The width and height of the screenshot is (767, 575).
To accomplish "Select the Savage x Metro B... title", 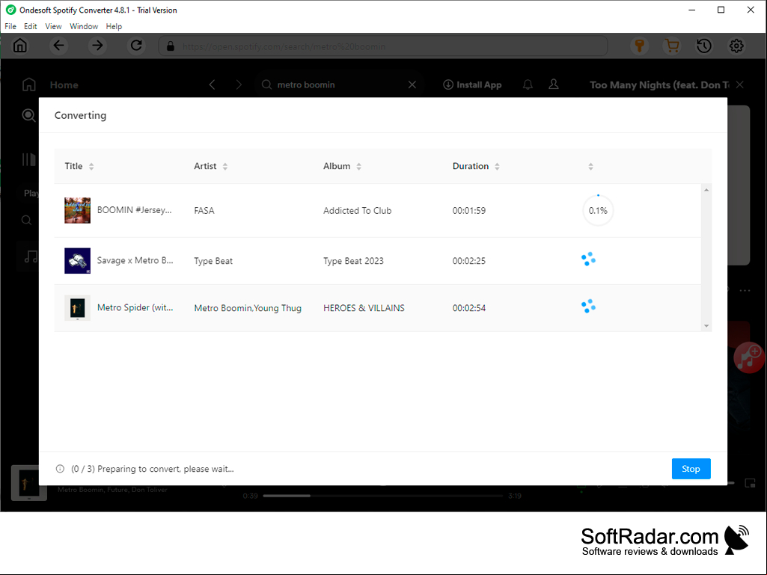I will 135,261.
